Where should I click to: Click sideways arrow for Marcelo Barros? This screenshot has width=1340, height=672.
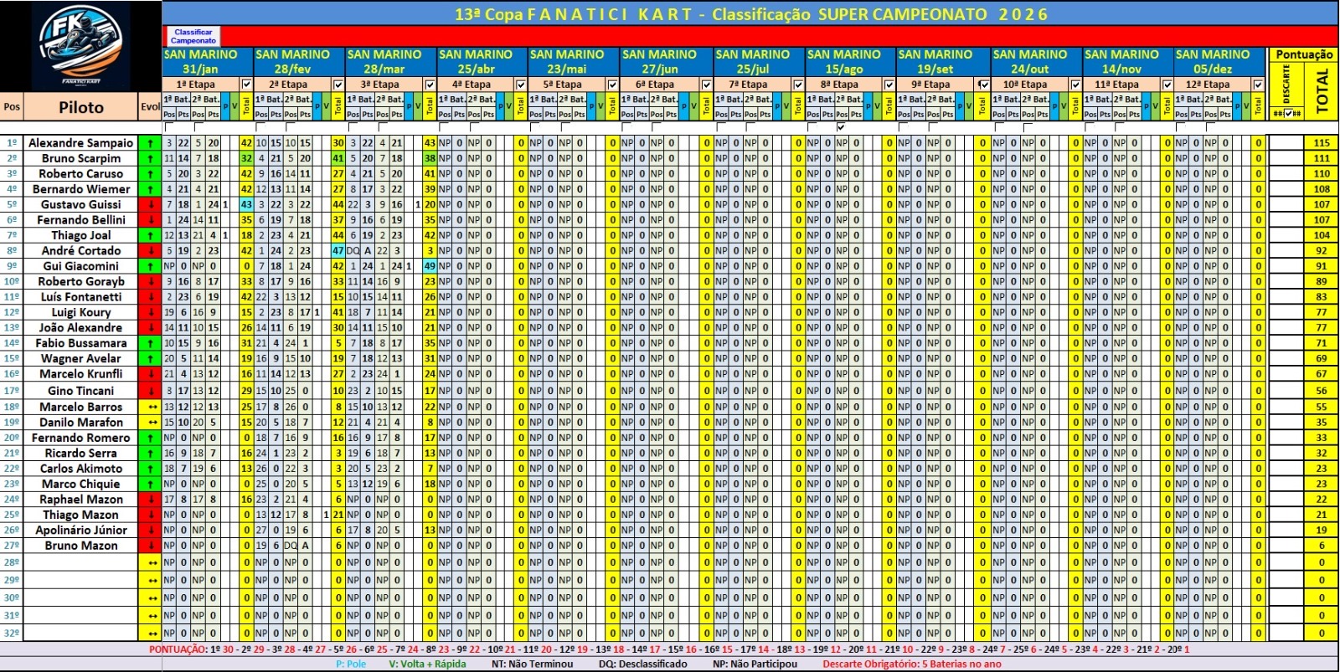pyautogui.click(x=151, y=407)
